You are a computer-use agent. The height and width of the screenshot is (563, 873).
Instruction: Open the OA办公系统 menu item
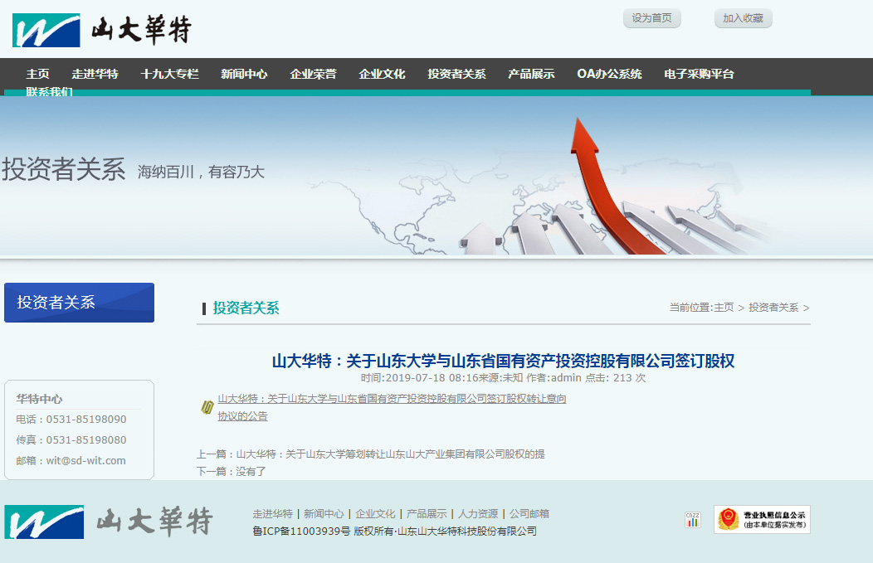(x=610, y=74)
